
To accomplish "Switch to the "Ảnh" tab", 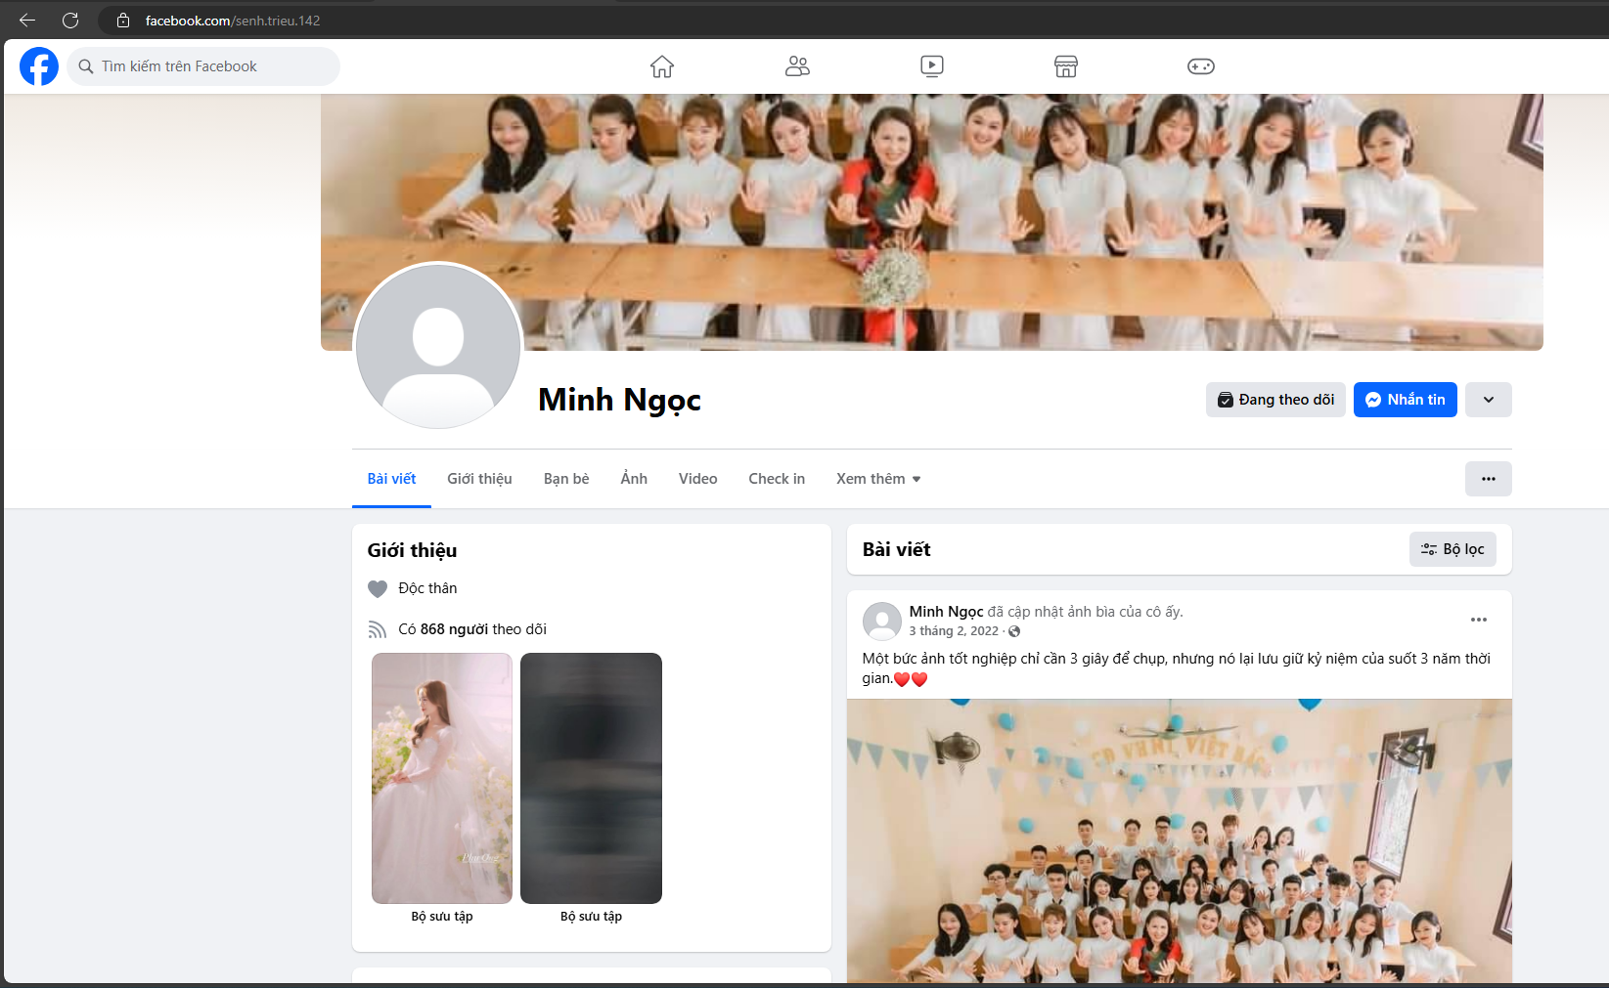I will click(x=634, y=479).
